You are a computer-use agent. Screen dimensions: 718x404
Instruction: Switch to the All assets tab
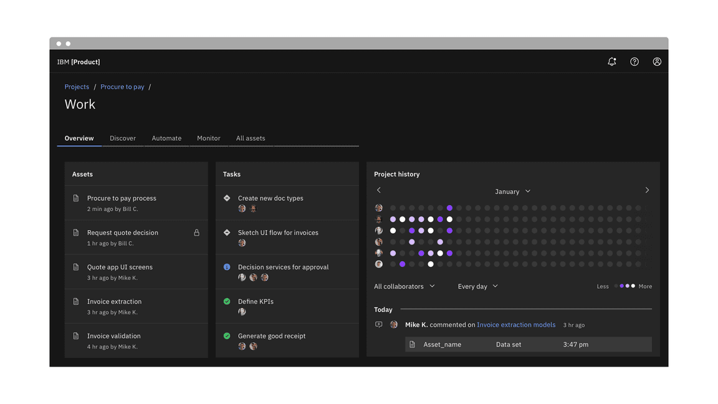251,138
